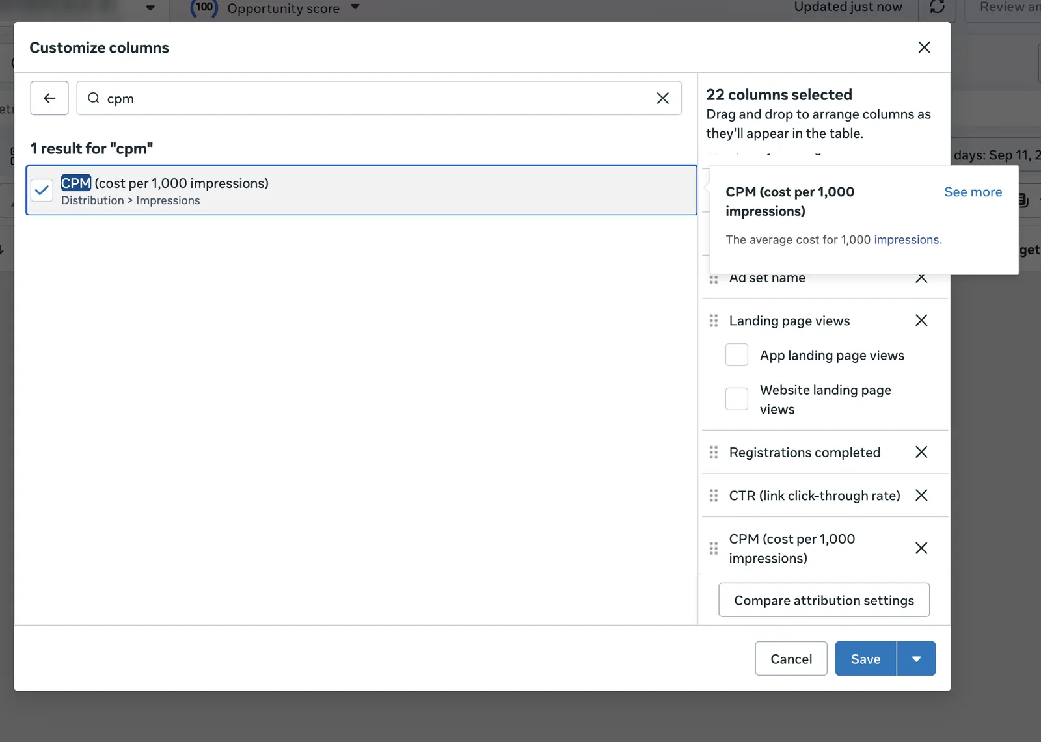Go back using the left arrow button

49,98
